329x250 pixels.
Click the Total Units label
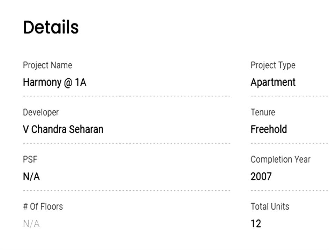coord(270,206)
